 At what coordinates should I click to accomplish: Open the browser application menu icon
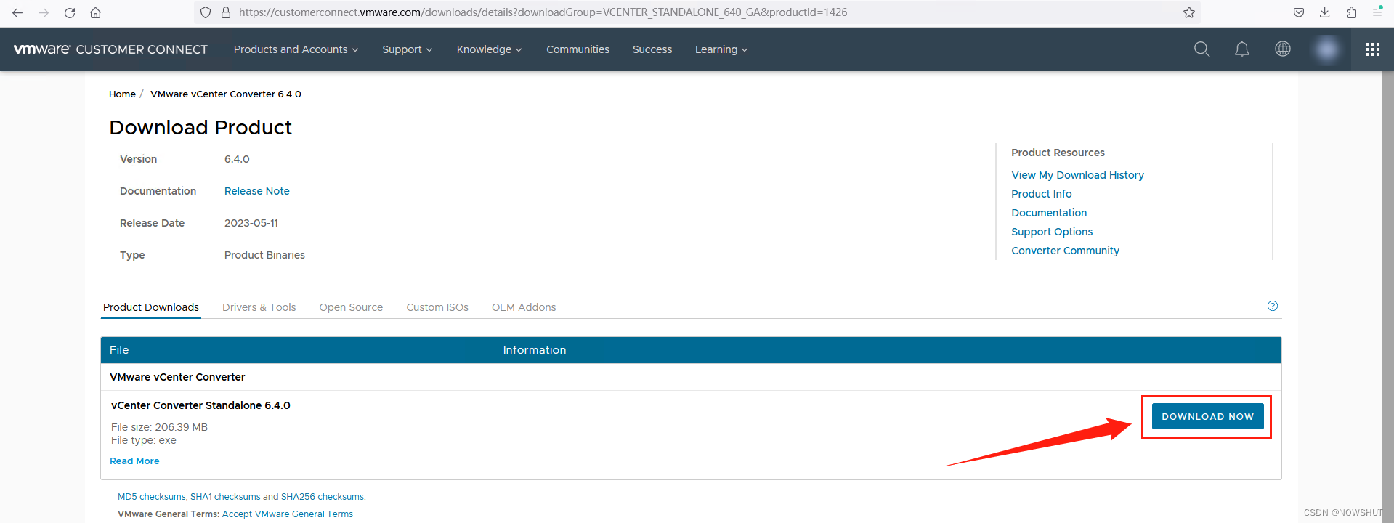[1377, 12]
